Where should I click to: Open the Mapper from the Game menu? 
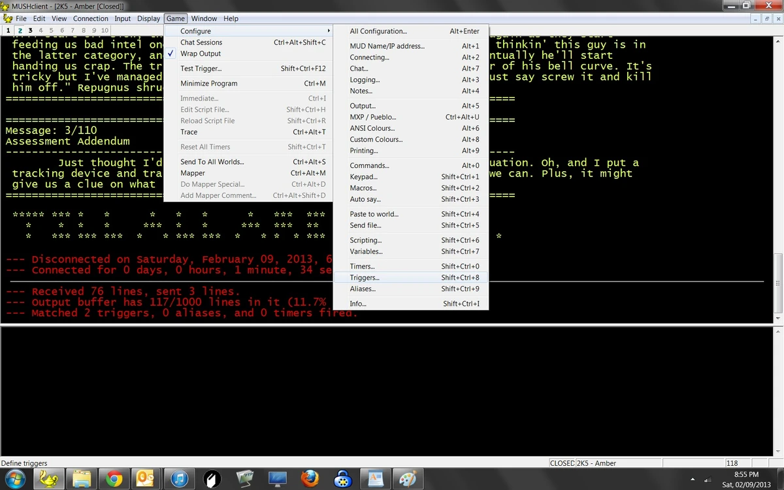tap(191, 172)
